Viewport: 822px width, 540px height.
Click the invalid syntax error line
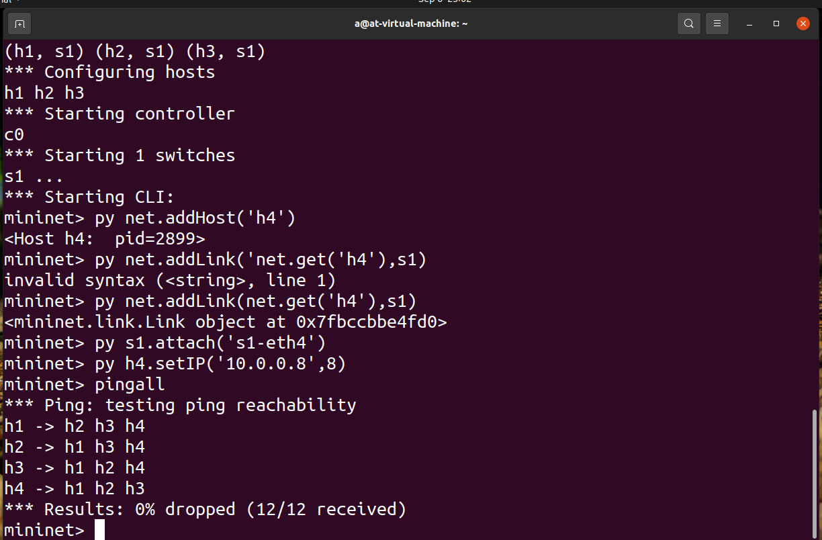pyautogui.click(x=170, y=281)
